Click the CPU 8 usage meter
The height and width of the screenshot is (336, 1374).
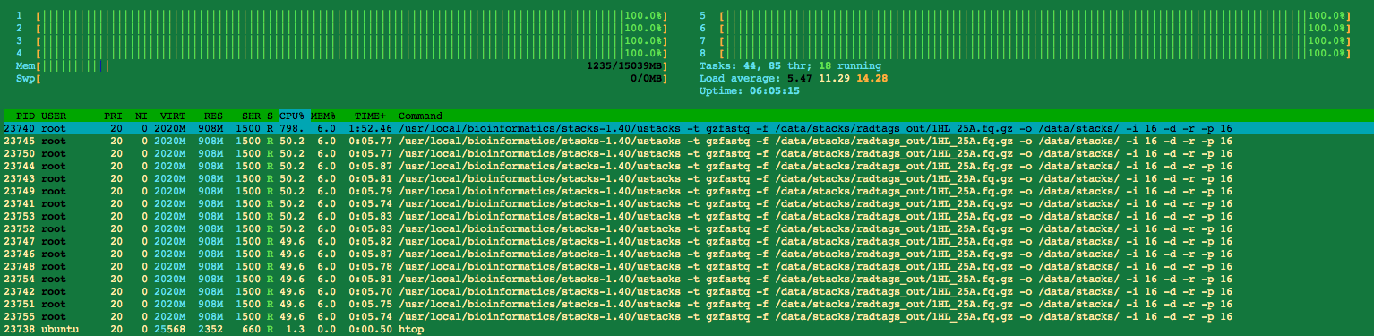[1026, 53]
